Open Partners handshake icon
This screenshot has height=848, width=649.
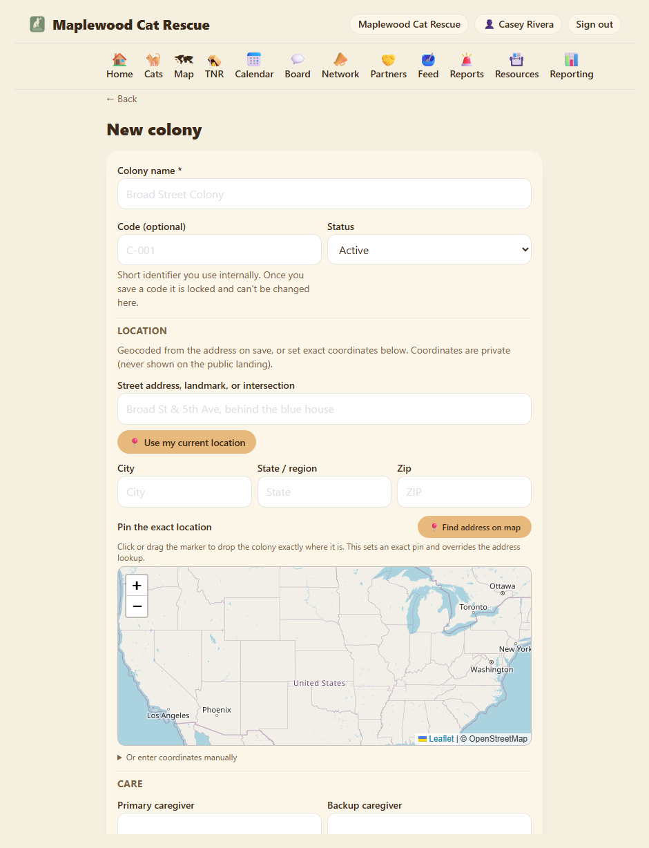coord(389,60)
